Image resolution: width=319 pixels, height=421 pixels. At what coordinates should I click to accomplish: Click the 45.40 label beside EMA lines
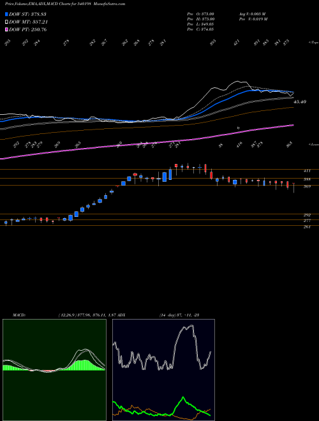click(x=300, y=102)
